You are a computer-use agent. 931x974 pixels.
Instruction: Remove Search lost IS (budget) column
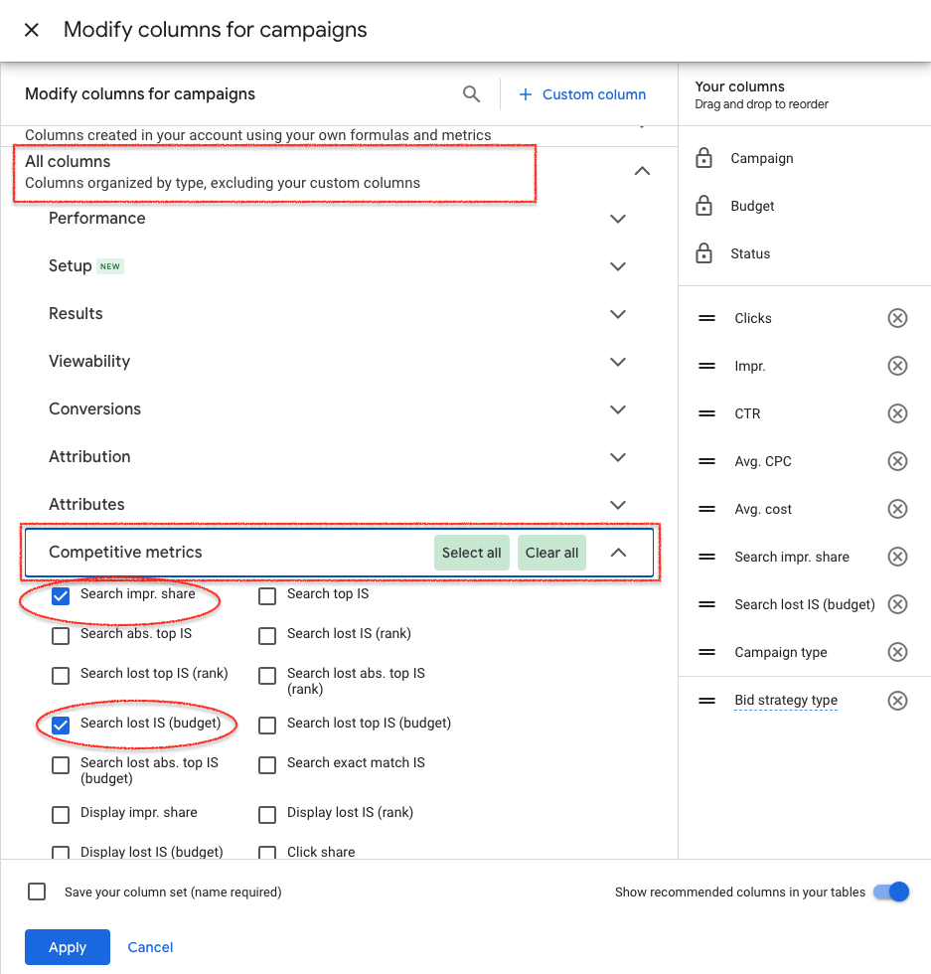click(897, 604)
